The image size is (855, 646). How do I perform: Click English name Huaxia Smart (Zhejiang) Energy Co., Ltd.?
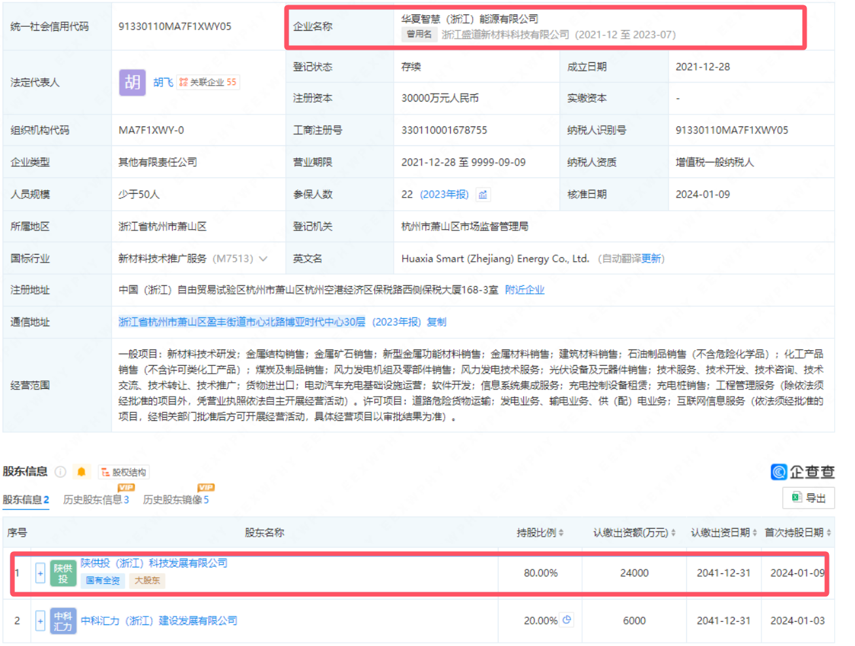(x=495, y=259)
